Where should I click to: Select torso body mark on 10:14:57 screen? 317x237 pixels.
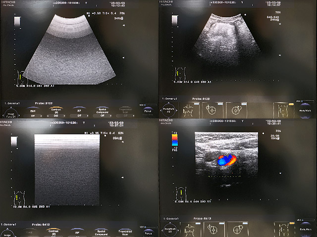189,110
